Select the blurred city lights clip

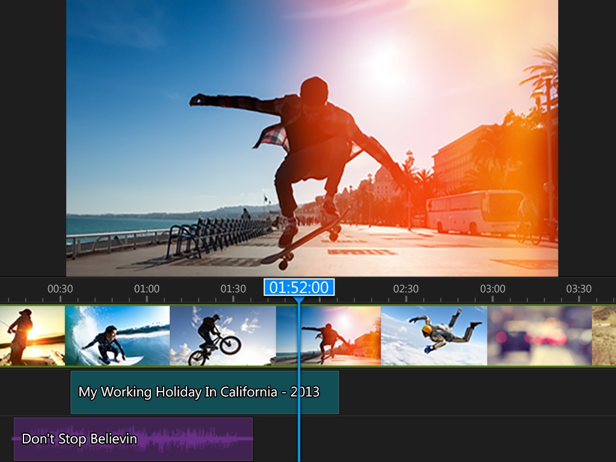point(540,336)
